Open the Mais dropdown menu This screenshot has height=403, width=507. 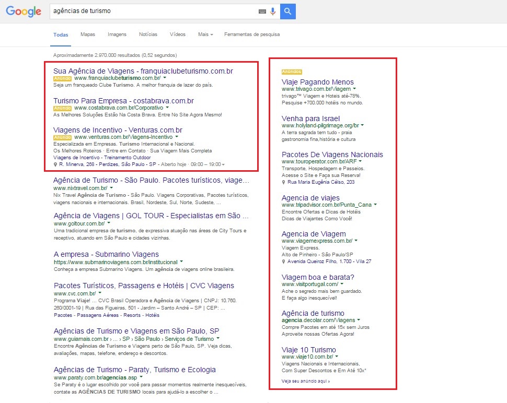205,34
